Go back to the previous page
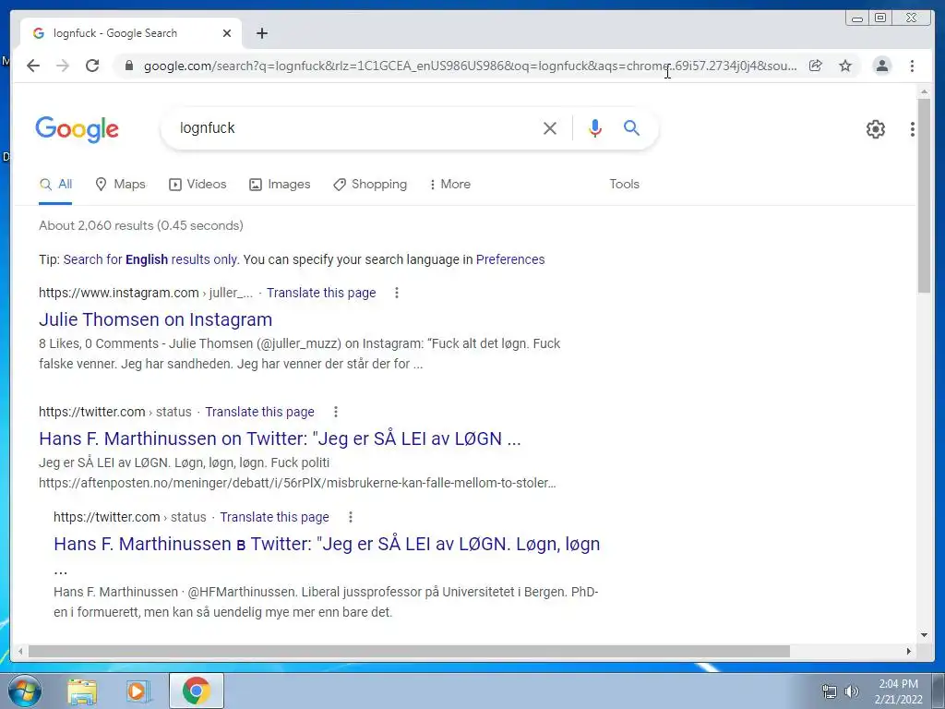Viewport: 945px width, 709px height. (x=33, y=66)
